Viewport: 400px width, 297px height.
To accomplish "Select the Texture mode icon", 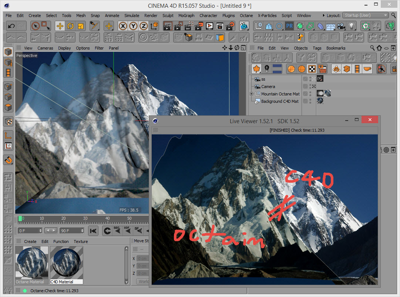I will (8, 122).
